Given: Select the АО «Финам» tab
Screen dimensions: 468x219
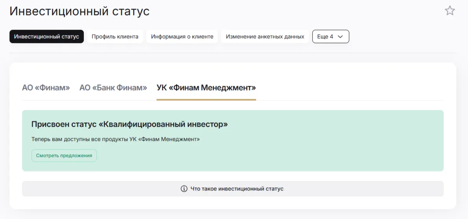Looking at the screenshot, I should coord(46,88).
